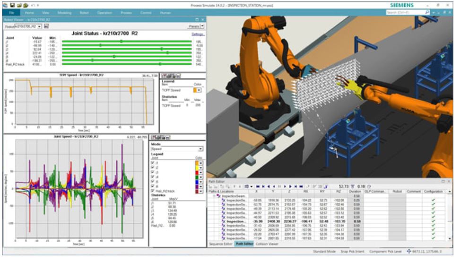The width and height of the screenshot is (460, 262).
Task: Click the TCPF Speed orange color swatch
Action: [x=195, y=90]
